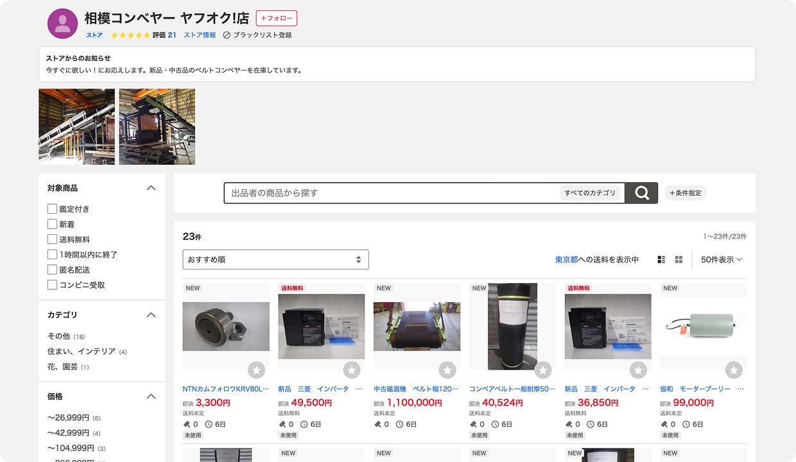Check the 新着 filter checkbox
The image size is (796, 462).
(53, 224)
